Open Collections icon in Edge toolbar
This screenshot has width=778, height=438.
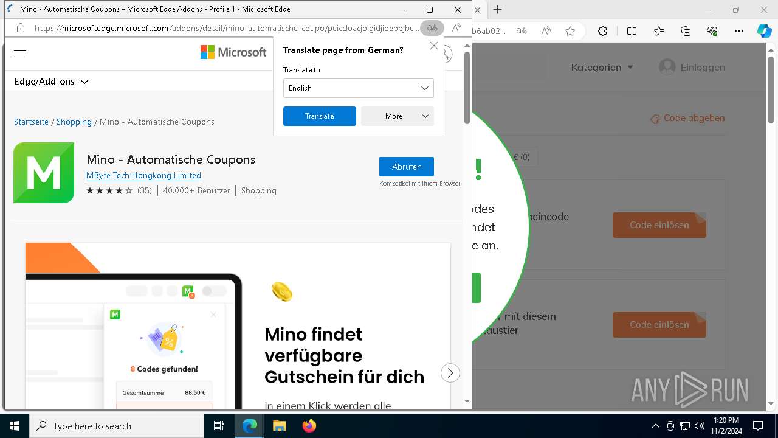tap(686, 31)
